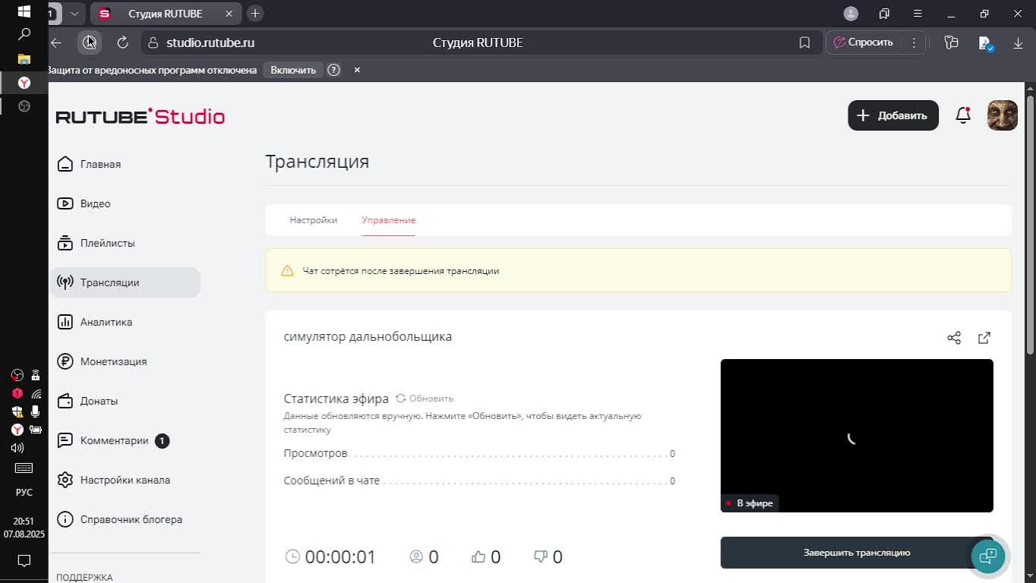Open the help question mark in the protection bar
This screenshot has width=1036, height=583.
(x=333, y=70)
